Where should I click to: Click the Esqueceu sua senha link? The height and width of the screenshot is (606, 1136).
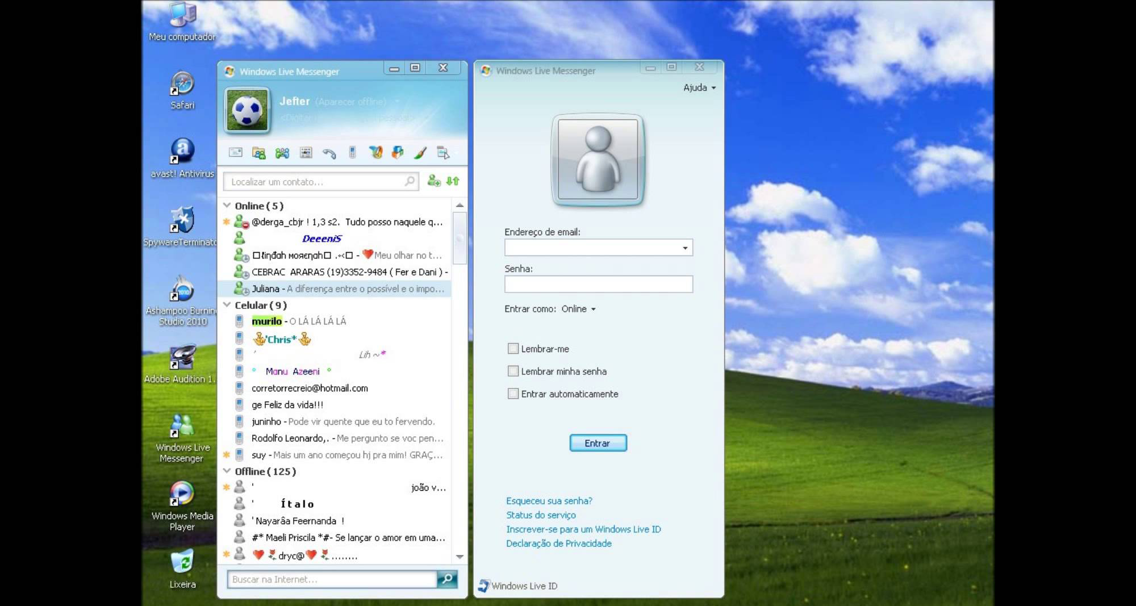click(549, 501)
